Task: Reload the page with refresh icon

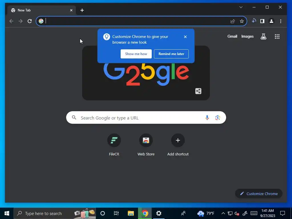Action: point(30,21)
